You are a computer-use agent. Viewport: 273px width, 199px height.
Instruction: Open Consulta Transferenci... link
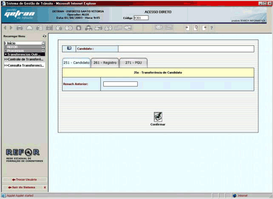[24, 66]
